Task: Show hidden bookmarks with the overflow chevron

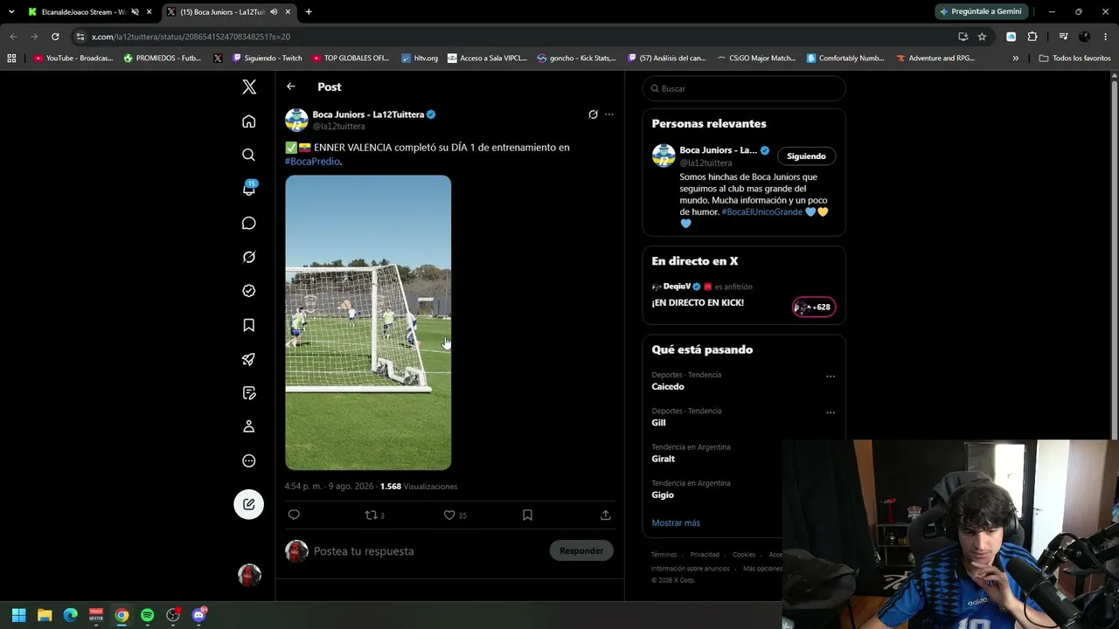Action: (x=1015, y=59)
